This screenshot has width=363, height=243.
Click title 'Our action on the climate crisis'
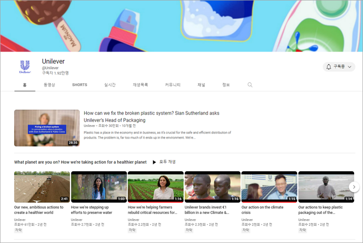click(x=263, y=210)
